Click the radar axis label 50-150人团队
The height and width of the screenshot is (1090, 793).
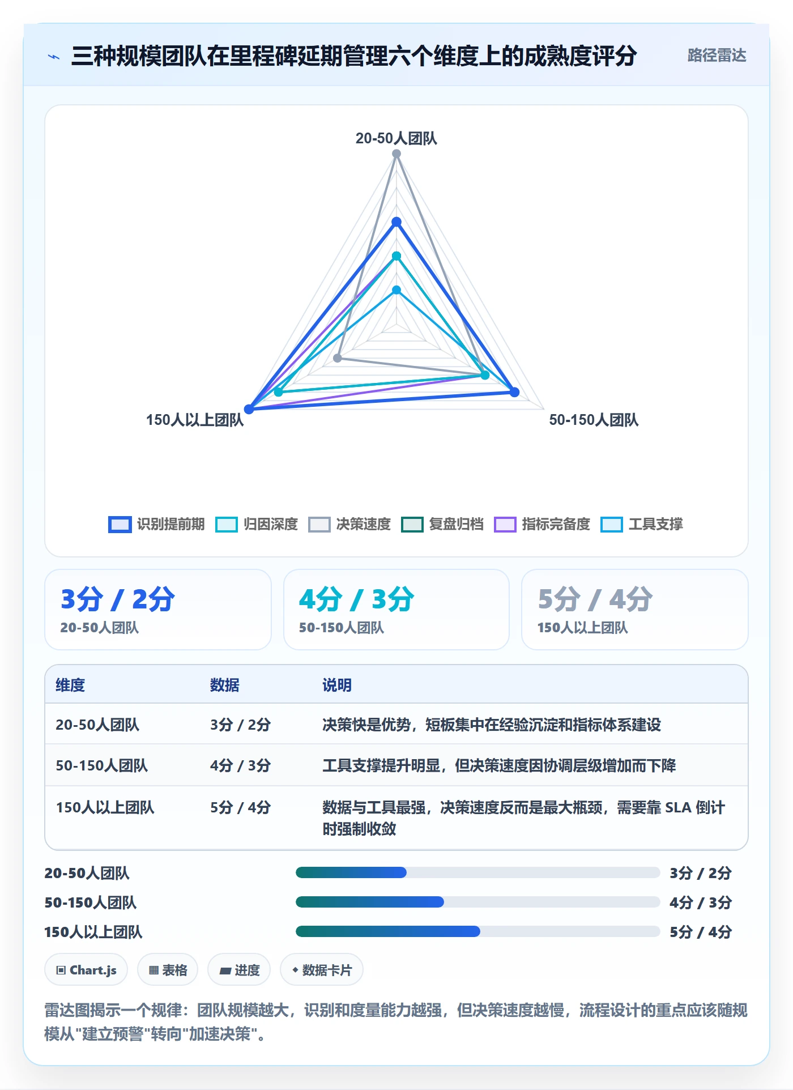click(x=594, y=420)
